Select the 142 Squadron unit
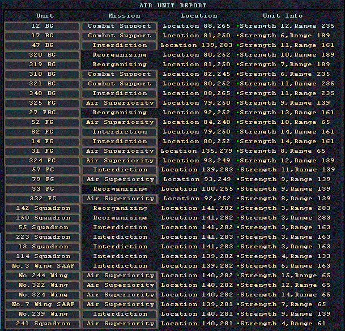The height and width of the screenshot is (331, 345). 42,209
